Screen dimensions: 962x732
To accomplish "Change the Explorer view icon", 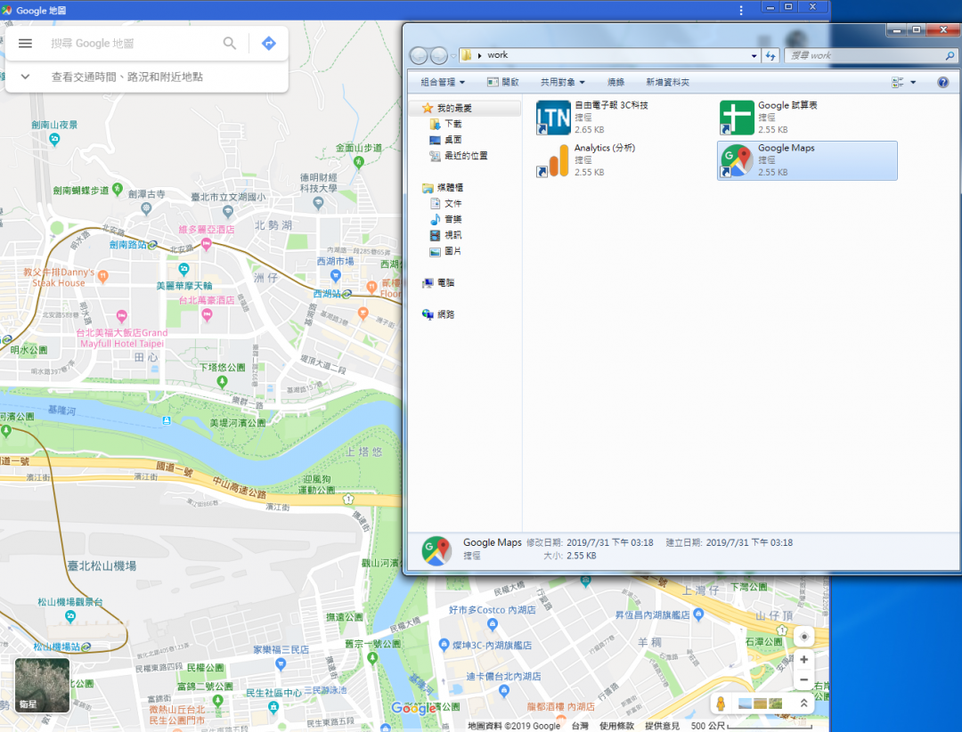I will pyautogui.click(x=898, y=82).
